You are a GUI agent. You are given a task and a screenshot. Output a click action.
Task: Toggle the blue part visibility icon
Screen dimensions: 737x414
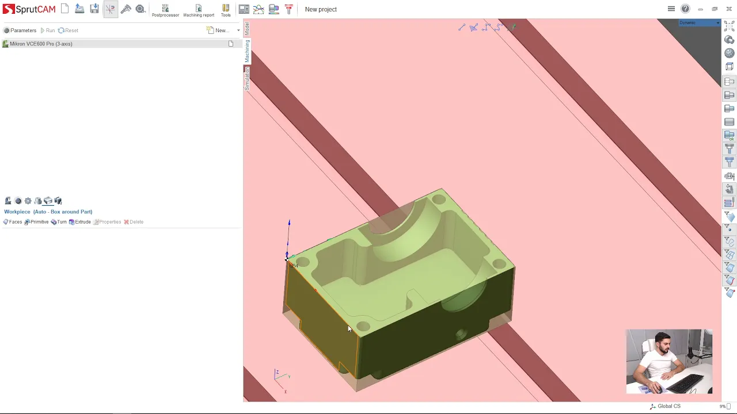point(730,108)
